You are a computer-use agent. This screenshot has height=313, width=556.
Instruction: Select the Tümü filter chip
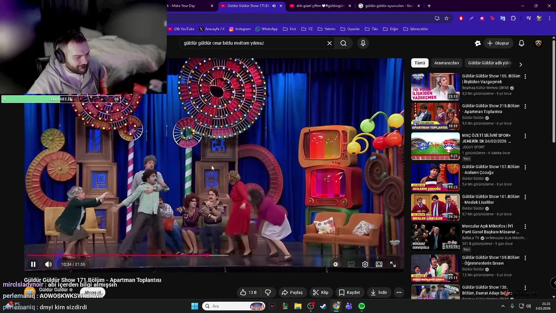[420, 63]
